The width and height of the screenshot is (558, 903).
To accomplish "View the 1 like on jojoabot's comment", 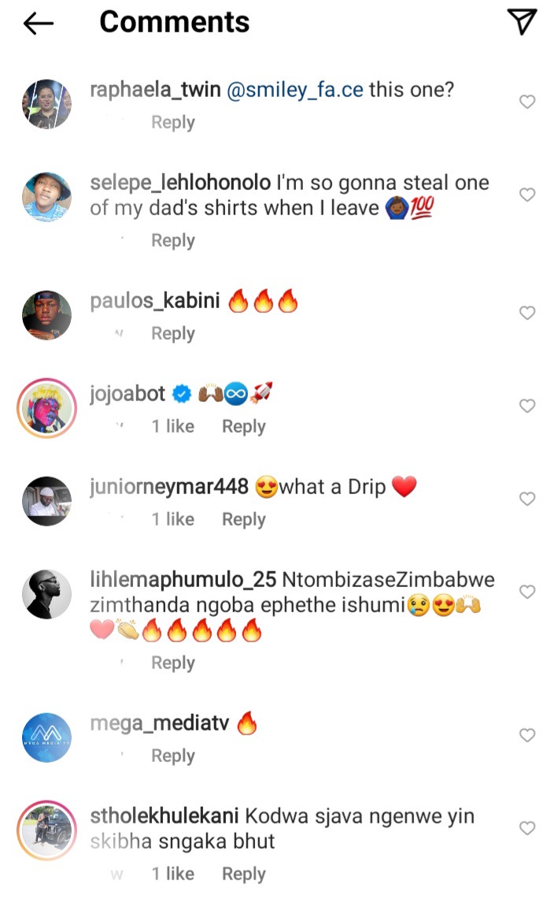I will coord(173,426).
